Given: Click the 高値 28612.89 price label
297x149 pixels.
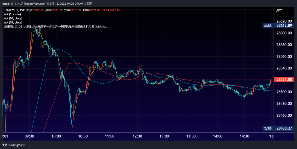Looking at the screenshot, I should pyautogui.click(x=278, y=26).
